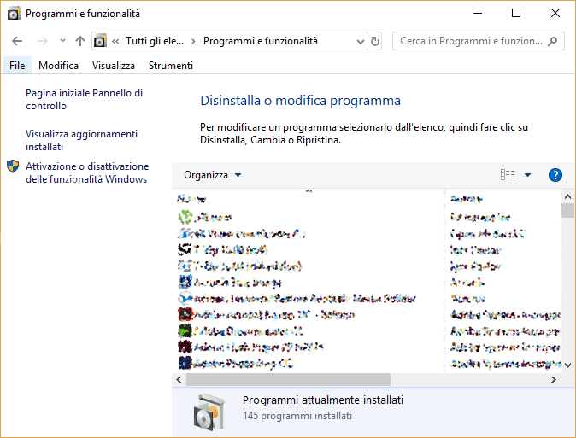This screenshot has height=438, width=576.
Task: Click 'Programmi attualmente installati' text
Action: point(323,400)
